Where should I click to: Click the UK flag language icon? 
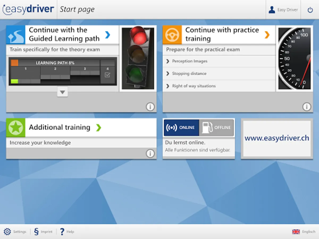[296, 232]
